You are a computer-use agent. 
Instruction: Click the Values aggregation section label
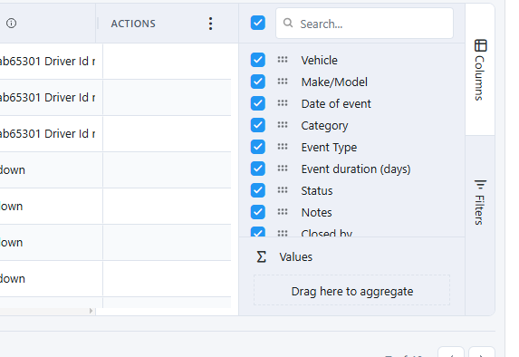coord(295,257)
